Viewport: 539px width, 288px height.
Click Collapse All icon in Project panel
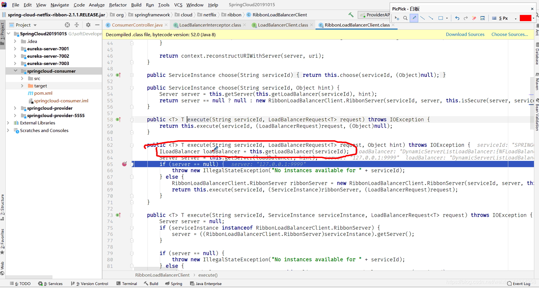(x=77, y=25)
